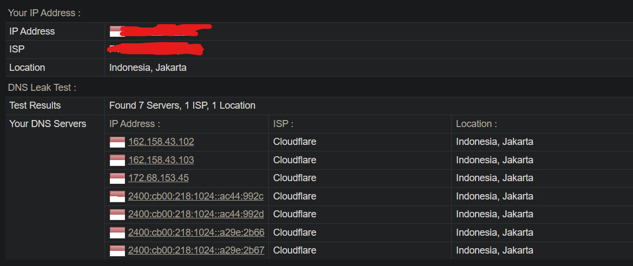Viewport: 633px width, 266px height.
Task: Click the Indonesia flag beside 162.158.43.102
Action: [117, 142]
